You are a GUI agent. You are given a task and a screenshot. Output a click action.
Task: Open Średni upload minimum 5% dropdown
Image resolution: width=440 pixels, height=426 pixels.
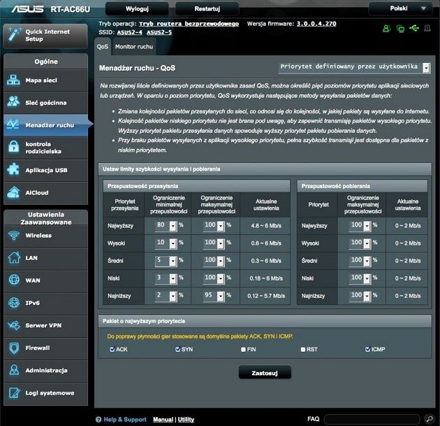(166, 261)
